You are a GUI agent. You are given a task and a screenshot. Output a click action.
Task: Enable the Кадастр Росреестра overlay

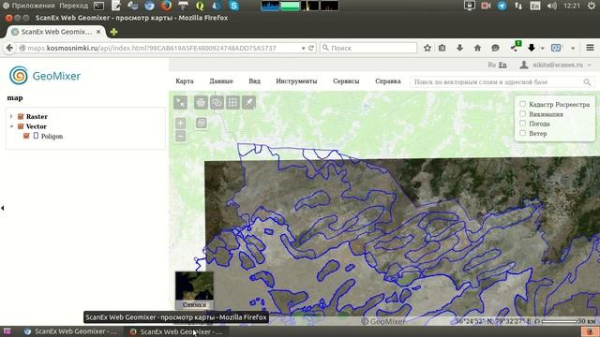(523, 104)
